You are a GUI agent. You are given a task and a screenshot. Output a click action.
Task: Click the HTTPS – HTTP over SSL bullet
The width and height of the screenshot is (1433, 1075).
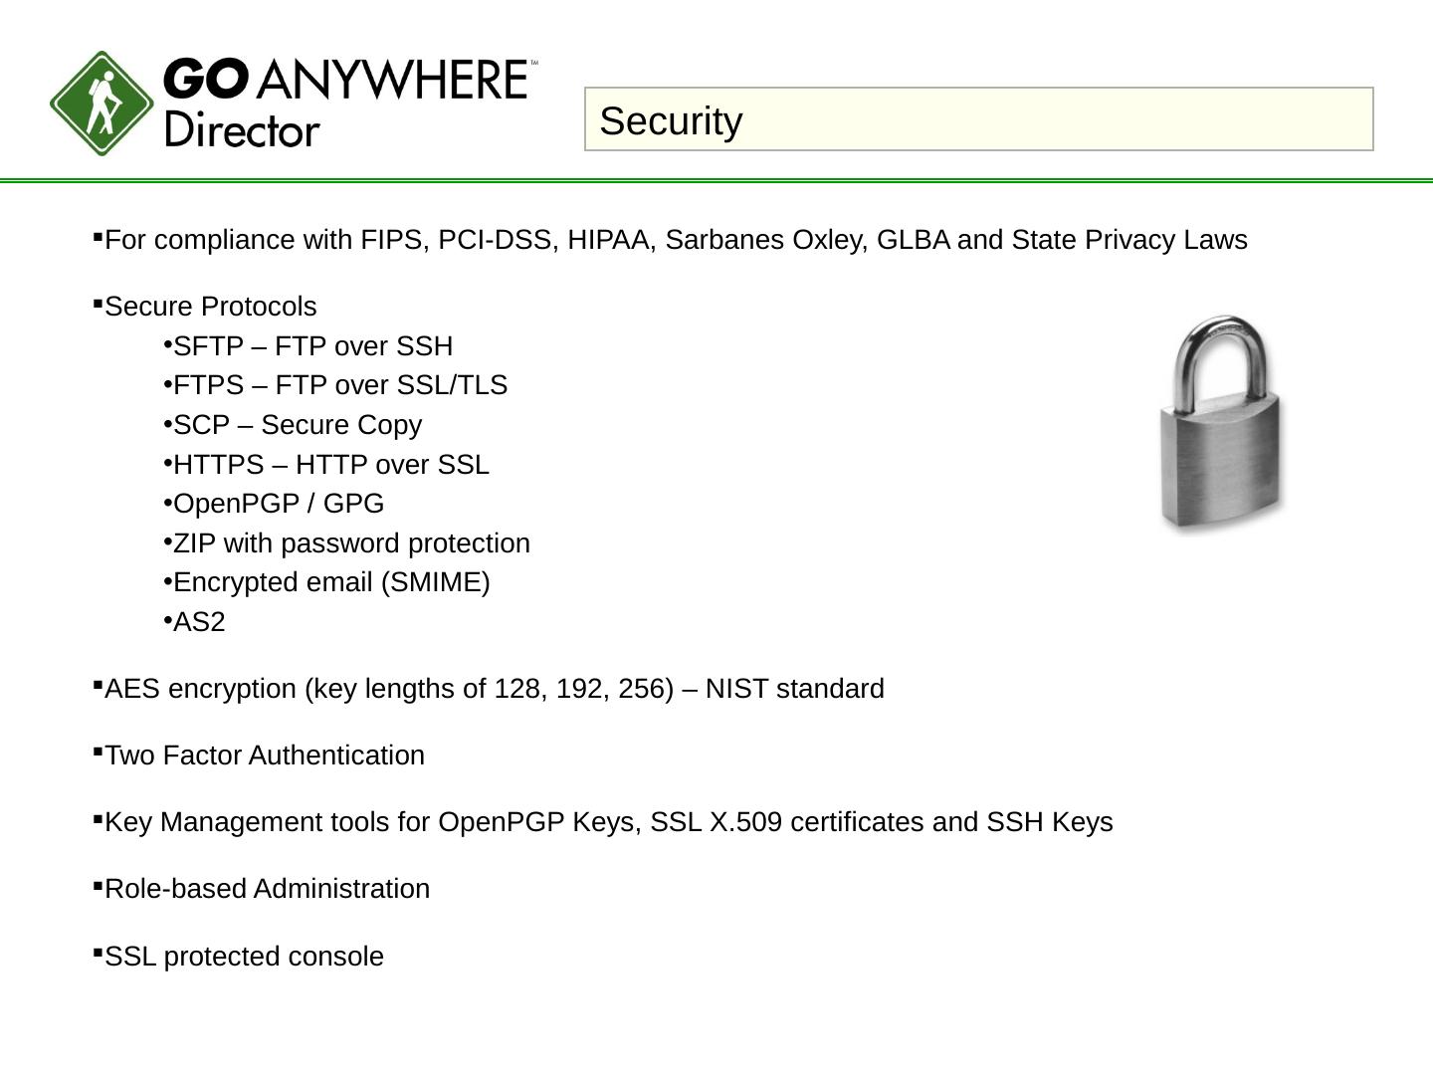(330, 465)
